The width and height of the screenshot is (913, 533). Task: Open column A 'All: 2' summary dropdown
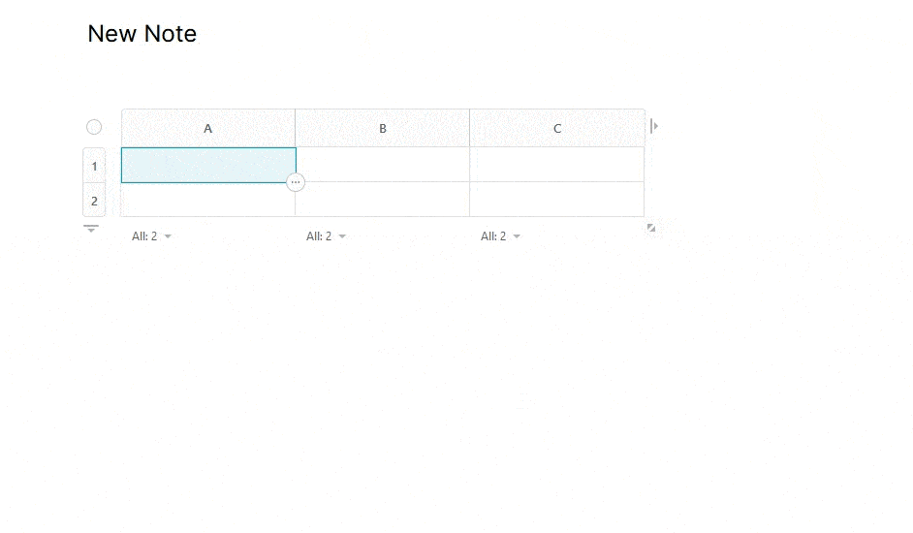point(151,236)
